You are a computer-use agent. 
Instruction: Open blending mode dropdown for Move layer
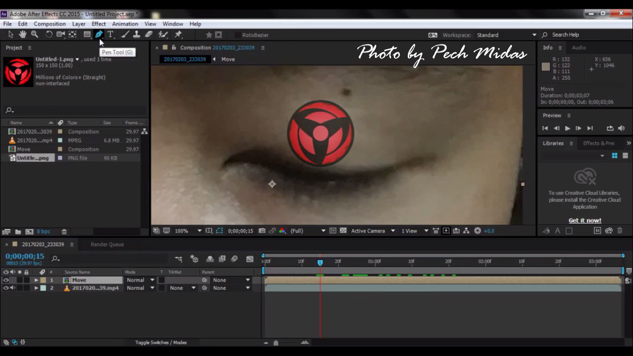(x=140, y=280)
